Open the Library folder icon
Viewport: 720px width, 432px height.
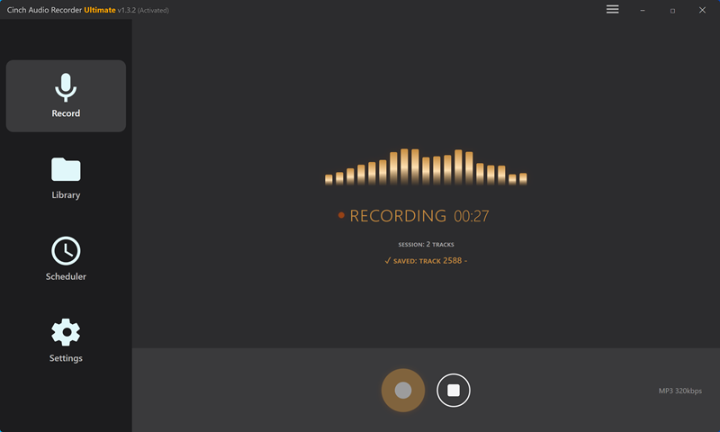pos(66,169)
